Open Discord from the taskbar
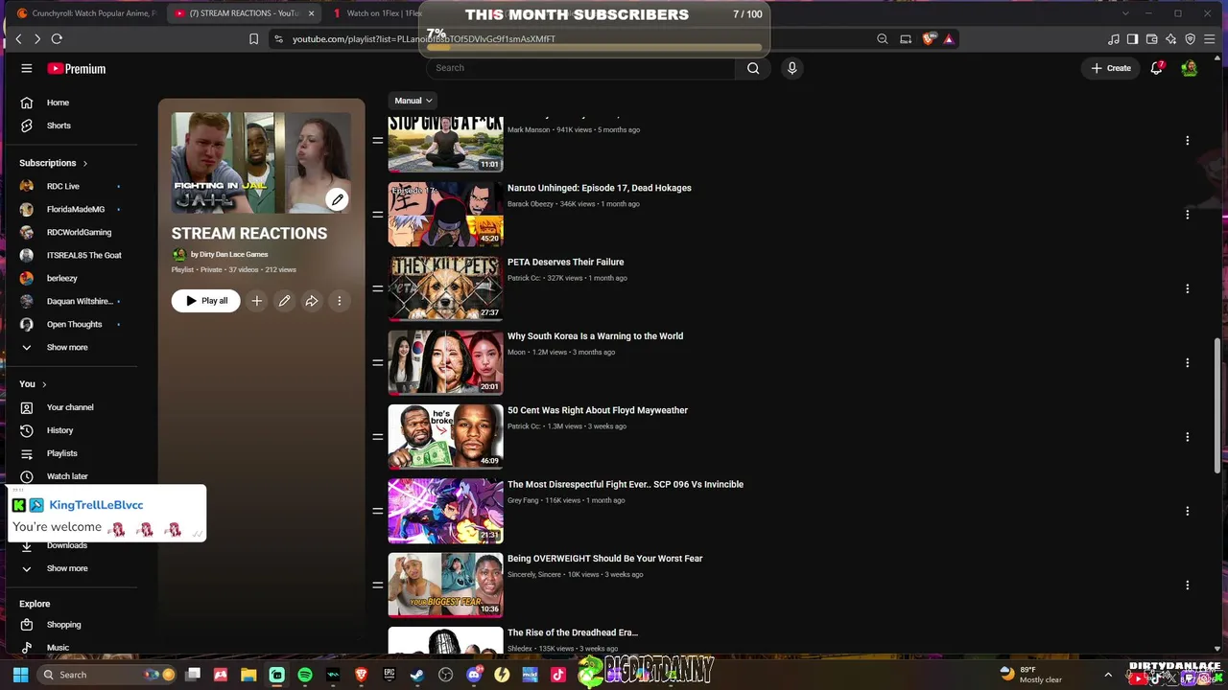This screenshot has width=1228, height=690. click(x=474, y=675)
